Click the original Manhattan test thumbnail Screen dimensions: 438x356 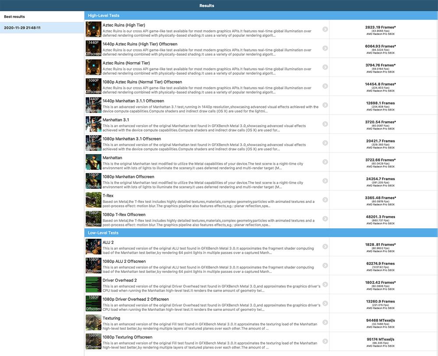click(x=94, y=162)
